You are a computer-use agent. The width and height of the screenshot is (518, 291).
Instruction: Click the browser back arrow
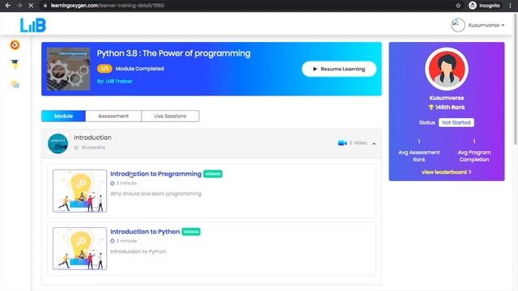point(7,6)
